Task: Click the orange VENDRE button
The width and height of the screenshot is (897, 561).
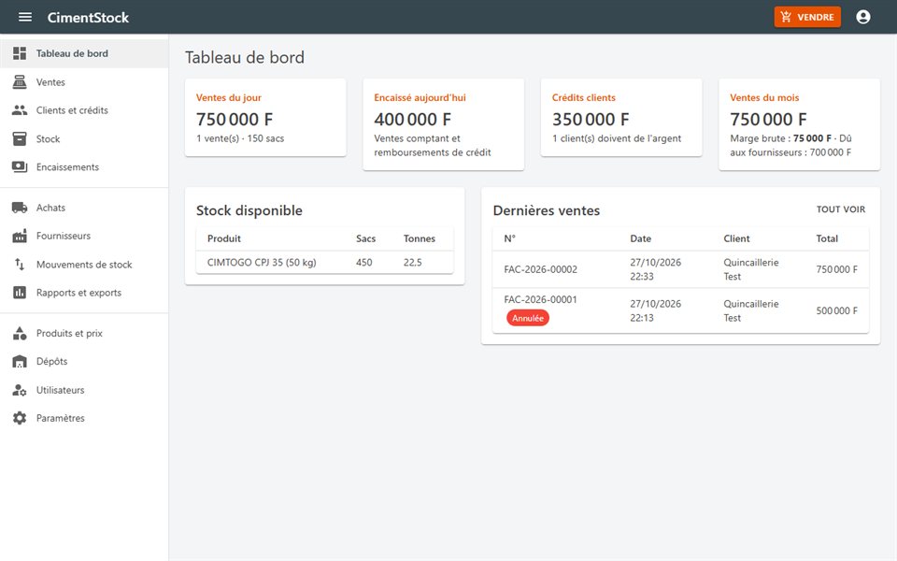Action: click(x=807, y=17)
